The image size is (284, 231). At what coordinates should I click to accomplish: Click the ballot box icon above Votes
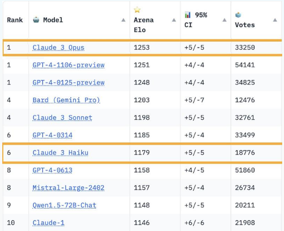[x=238, y=15]
